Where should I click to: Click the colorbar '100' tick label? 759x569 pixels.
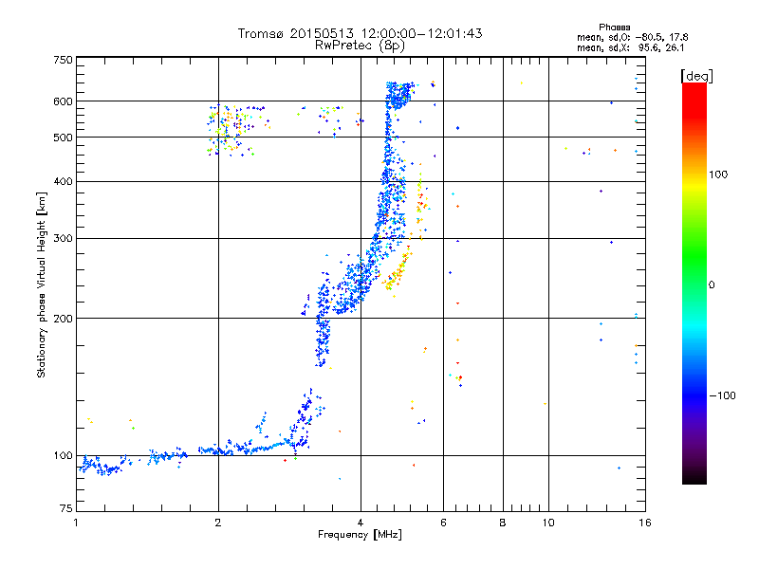click(718, 174)
